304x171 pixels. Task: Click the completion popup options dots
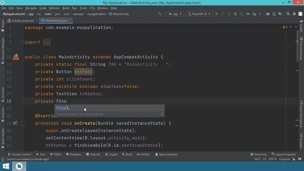[162, 114]
